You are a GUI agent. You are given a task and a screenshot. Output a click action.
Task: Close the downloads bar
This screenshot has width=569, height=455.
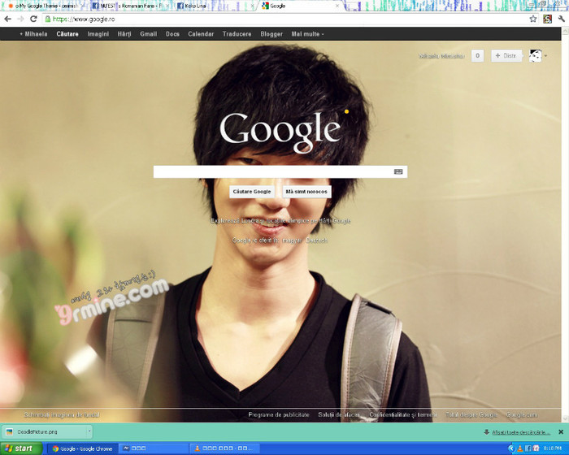click(x=560, y=432)
